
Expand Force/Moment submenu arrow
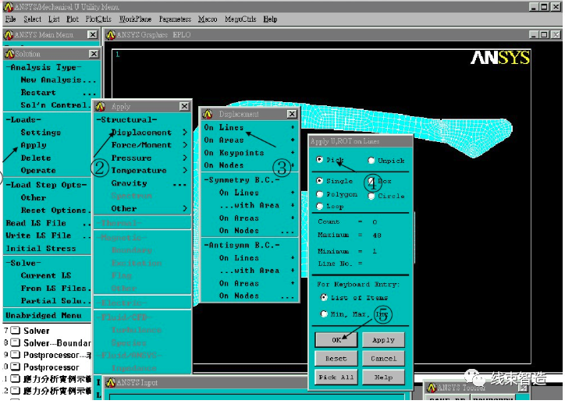click(185, 145)
